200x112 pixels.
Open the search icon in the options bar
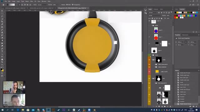[190, 5]
